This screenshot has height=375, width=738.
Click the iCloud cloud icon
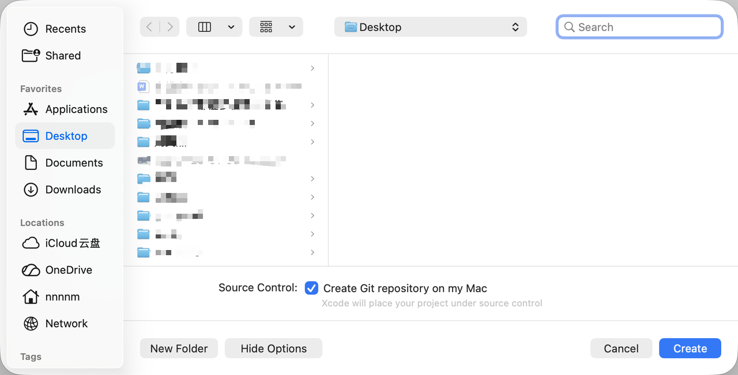click(x=31, y=243)
